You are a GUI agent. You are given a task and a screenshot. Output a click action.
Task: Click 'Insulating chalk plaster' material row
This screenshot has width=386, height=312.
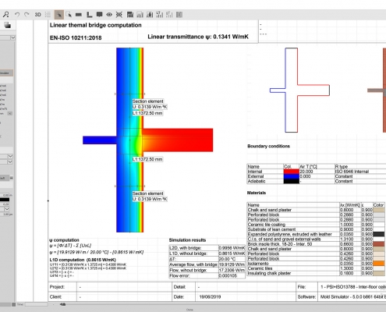[x=316, y=273]
